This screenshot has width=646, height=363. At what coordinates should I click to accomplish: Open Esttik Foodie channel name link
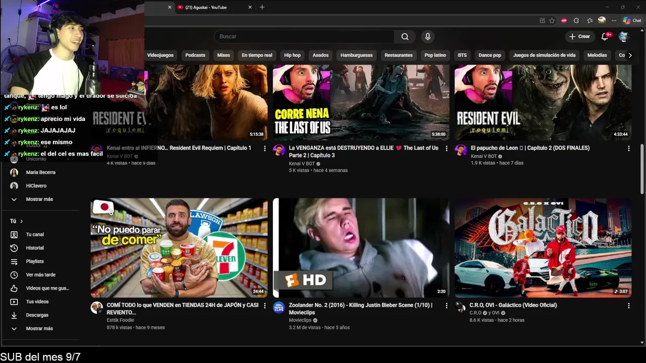[120, 320]
